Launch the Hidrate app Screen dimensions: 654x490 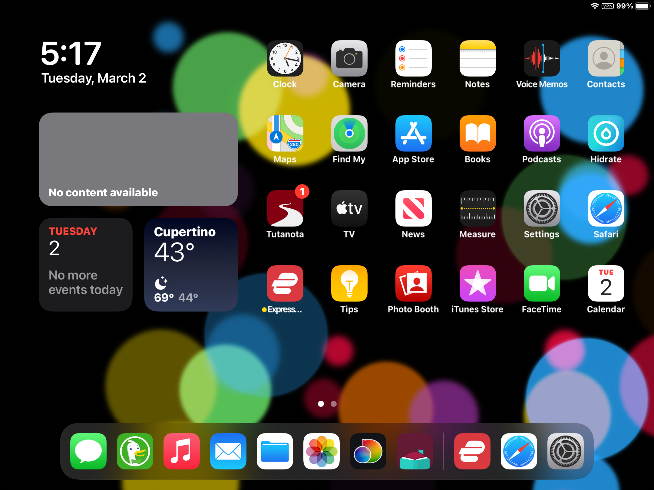point(606,133)
